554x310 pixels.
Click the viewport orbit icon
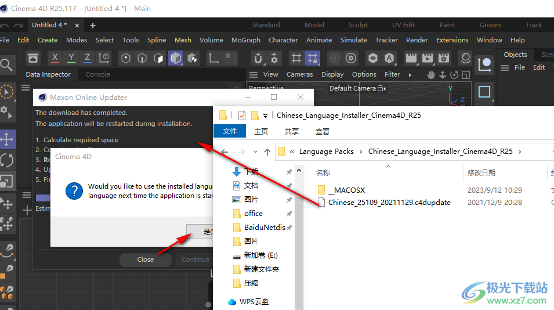454,74
